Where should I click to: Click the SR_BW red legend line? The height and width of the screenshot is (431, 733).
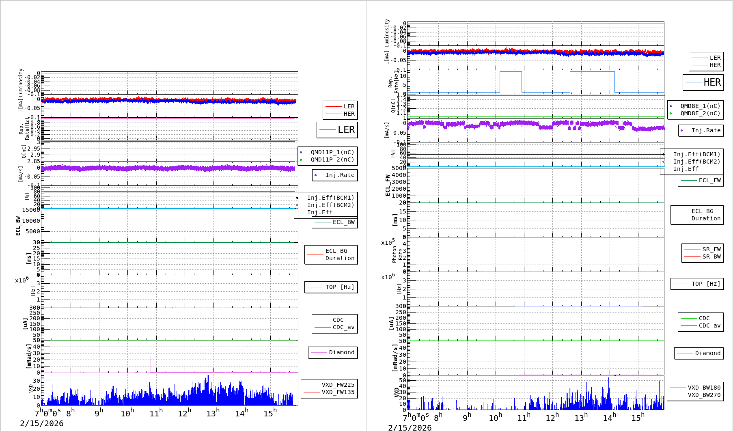692,257
